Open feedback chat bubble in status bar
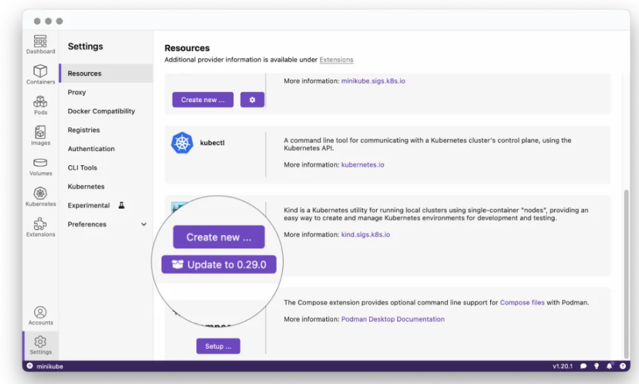 [583, 366]
